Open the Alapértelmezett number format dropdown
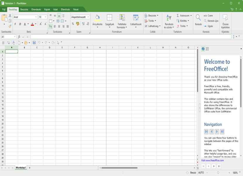This screenshot has height=176, width=243. pos(88,17)
